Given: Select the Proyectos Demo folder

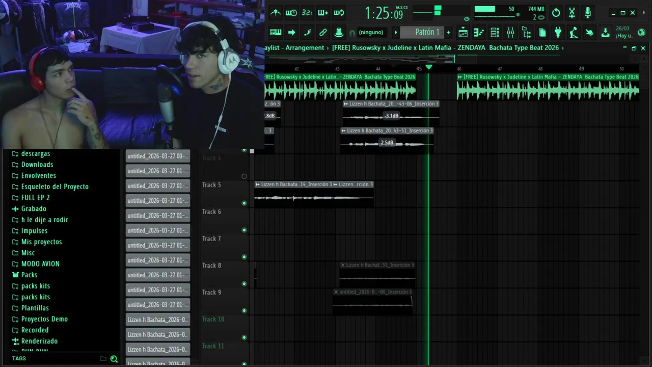Looking at the screenshot, I should pos(40,319).
